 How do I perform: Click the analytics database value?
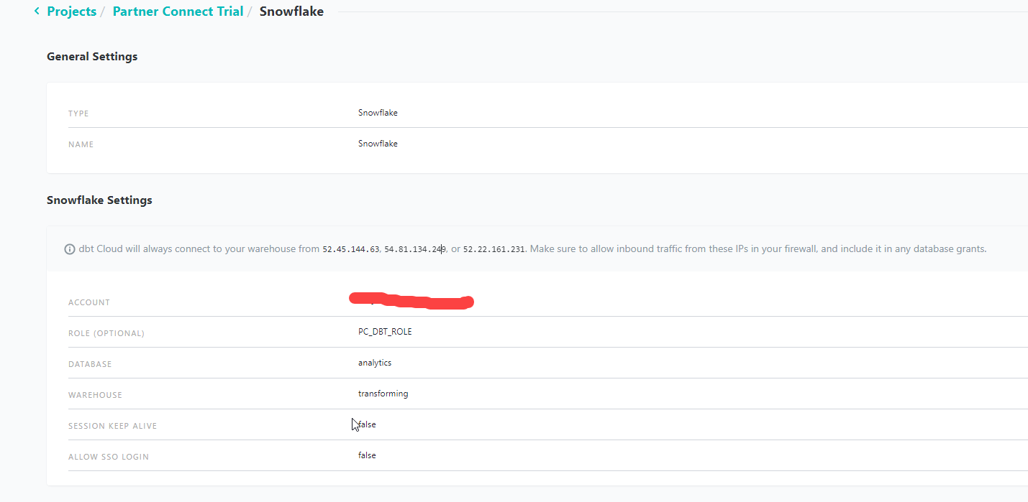point(375,363)
